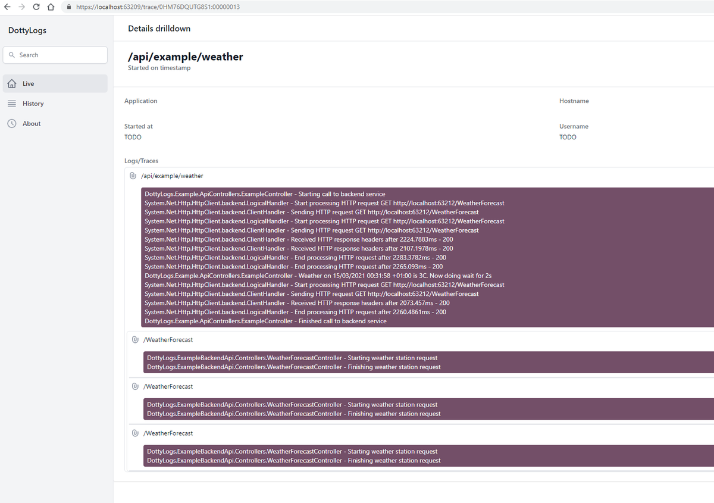
Task: Click log line 'End processing HTTP request after 2283.3782ms'
Action: click(296, 258)
